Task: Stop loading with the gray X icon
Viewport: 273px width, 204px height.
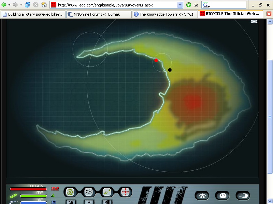Action: [x=36, y=5]
